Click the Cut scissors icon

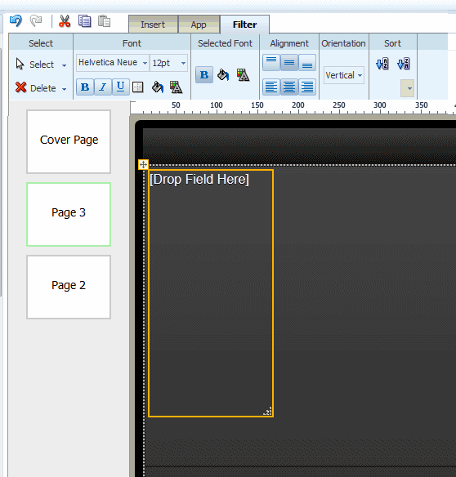65,21
